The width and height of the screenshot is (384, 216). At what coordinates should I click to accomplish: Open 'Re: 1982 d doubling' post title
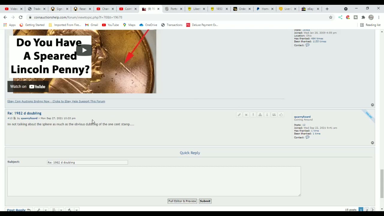click(x=24, y=113)
